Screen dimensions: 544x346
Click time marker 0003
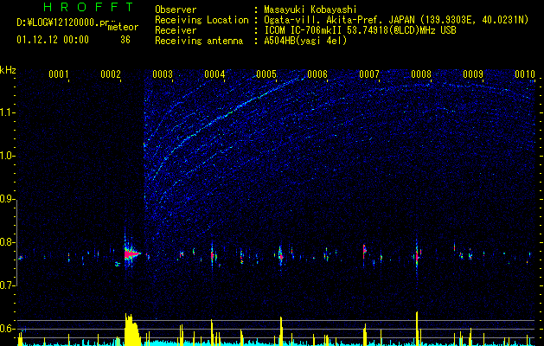pos(163,74)
